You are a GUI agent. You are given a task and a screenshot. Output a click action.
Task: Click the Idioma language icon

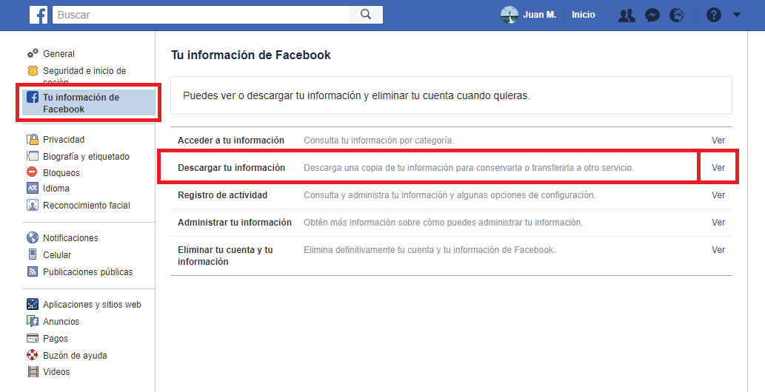[x=33, y=188]
